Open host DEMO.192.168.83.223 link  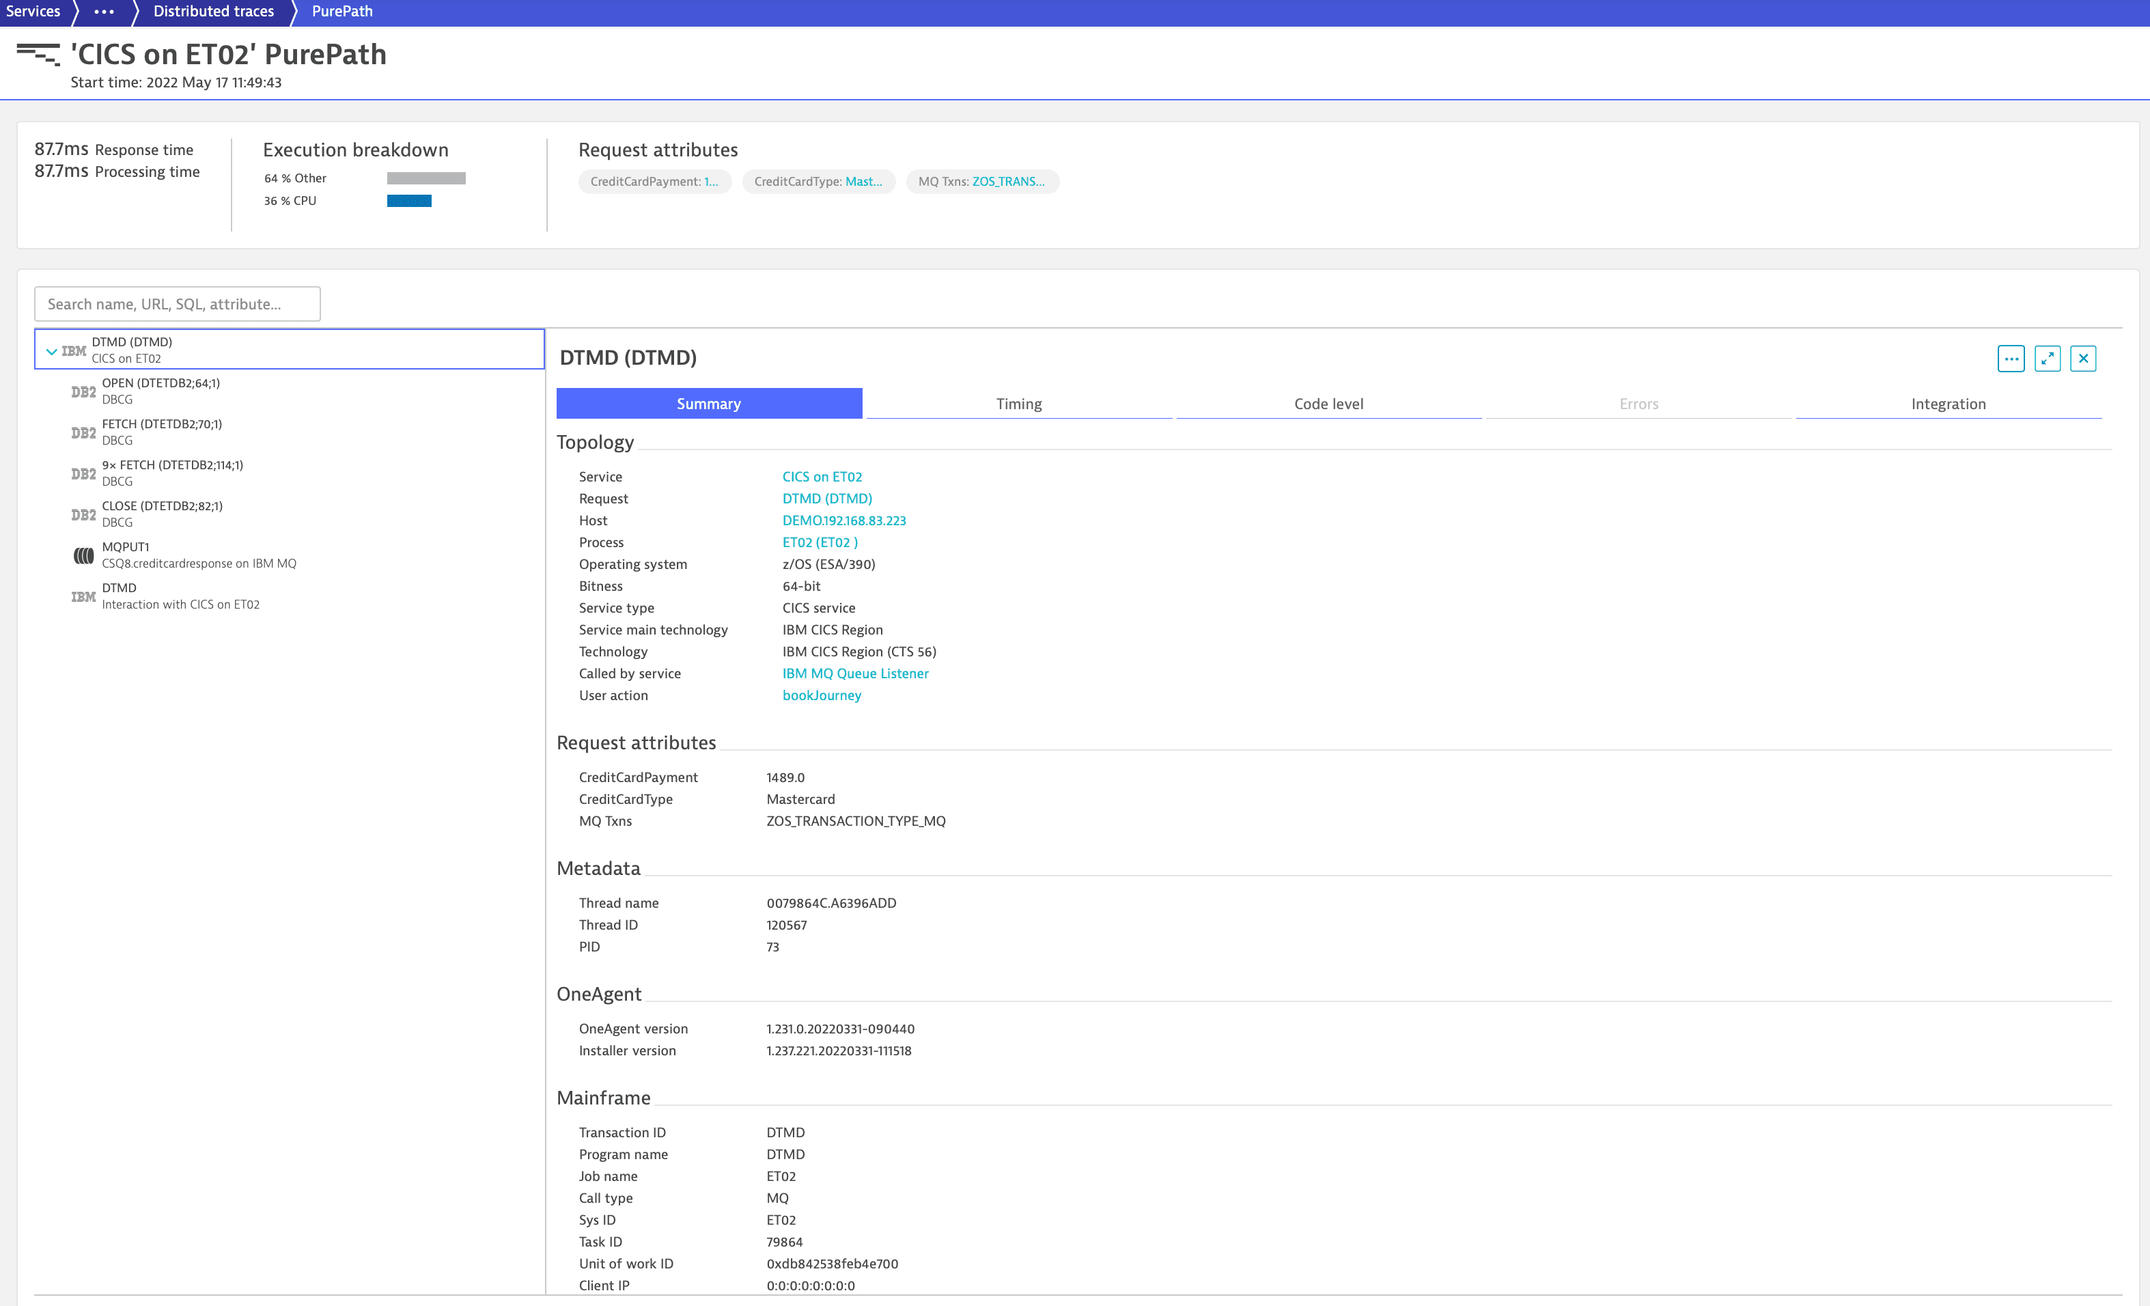click(843, 520)
